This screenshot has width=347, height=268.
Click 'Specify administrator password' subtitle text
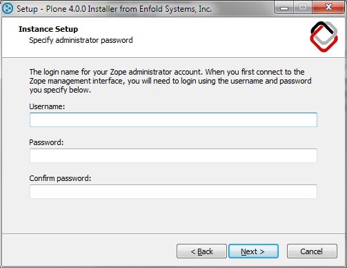(81, 40)
